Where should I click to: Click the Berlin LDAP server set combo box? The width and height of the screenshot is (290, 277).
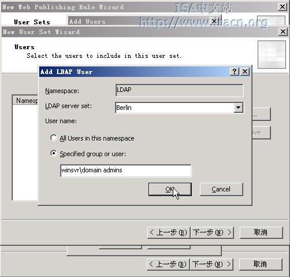coord(179,108)
